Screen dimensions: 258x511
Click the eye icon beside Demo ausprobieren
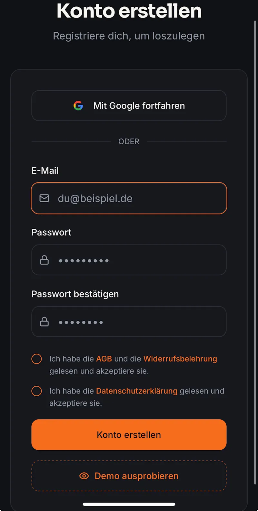click(x=84, y=476)
